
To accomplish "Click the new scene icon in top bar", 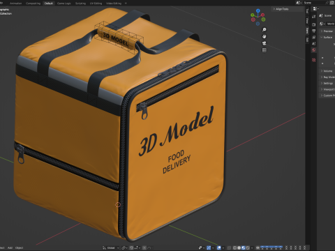I will click(x=332, y=3).
